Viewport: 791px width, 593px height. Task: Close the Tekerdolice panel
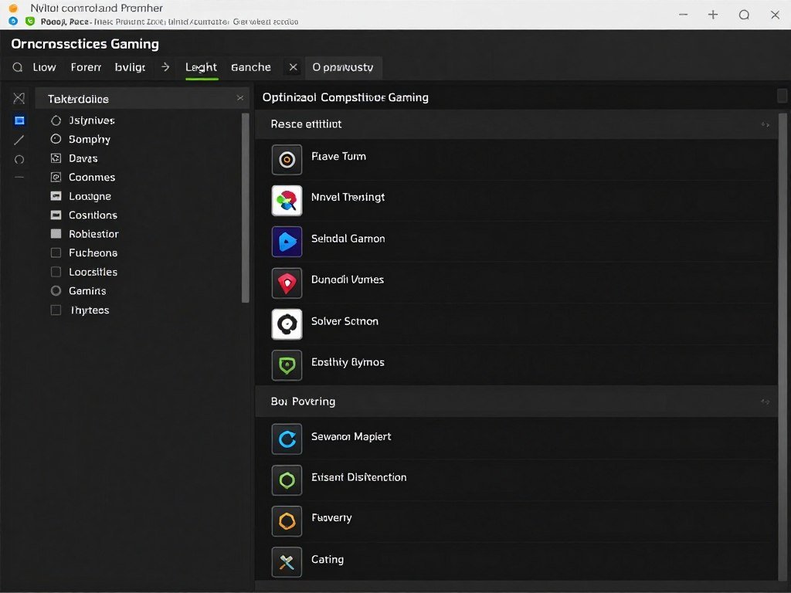pos(240,98)
